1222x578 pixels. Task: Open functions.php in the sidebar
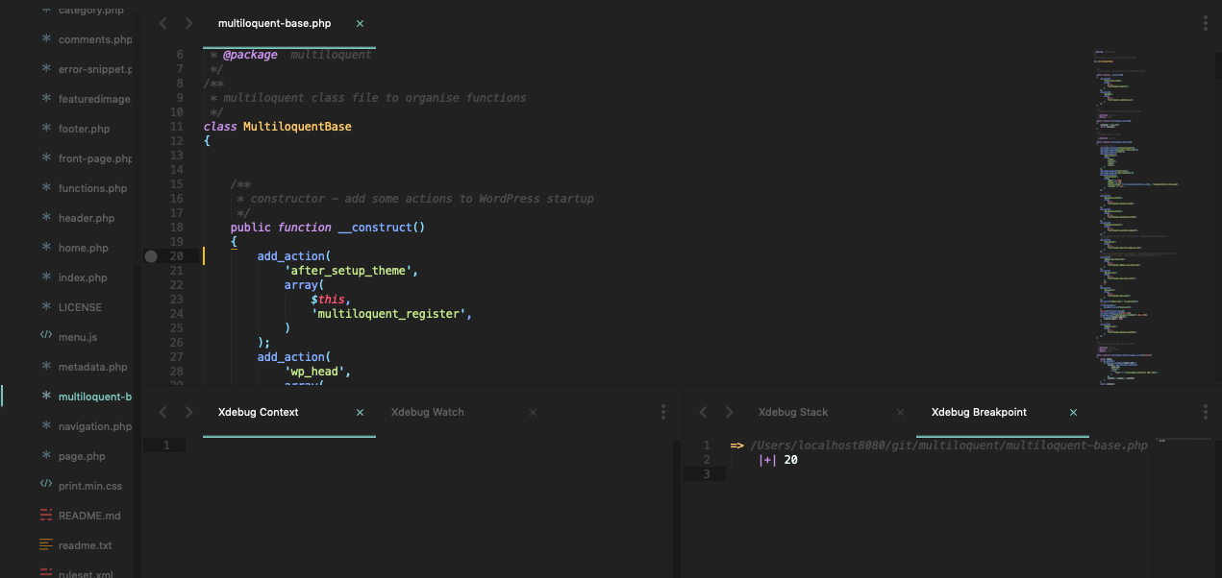coord(92,188)
